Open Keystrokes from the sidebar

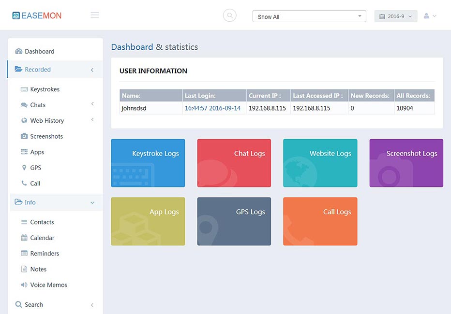pos(45,89)
